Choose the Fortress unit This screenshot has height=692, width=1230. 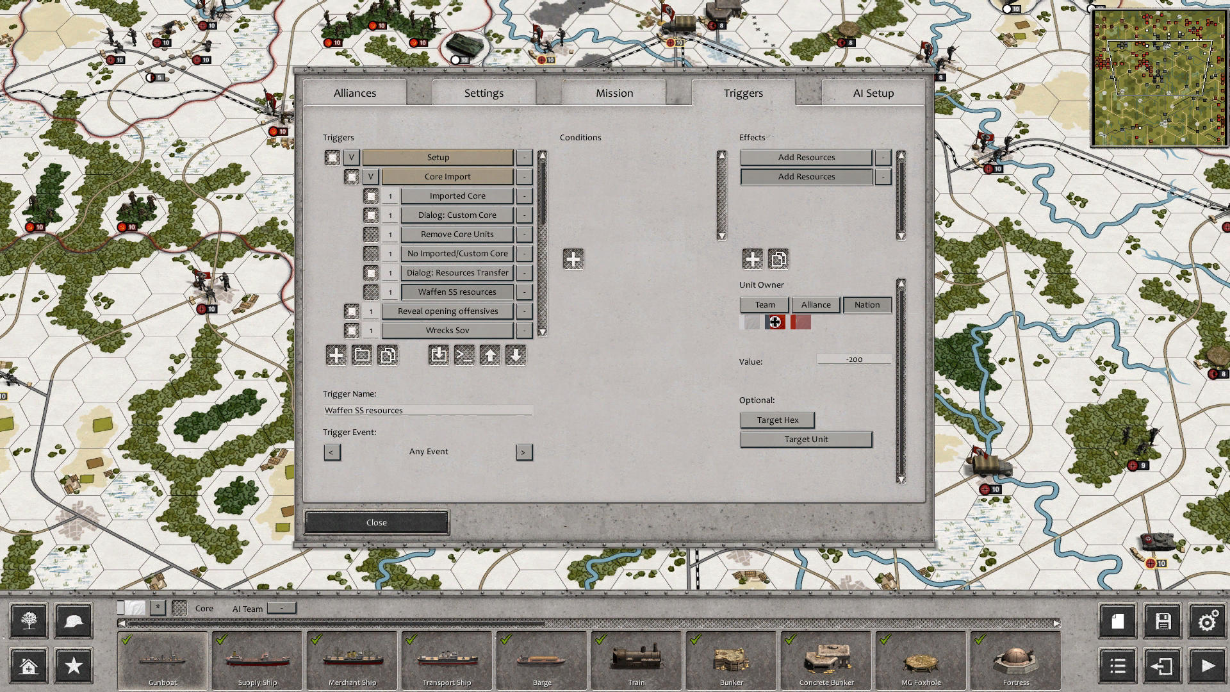[x=1016, y=660]
